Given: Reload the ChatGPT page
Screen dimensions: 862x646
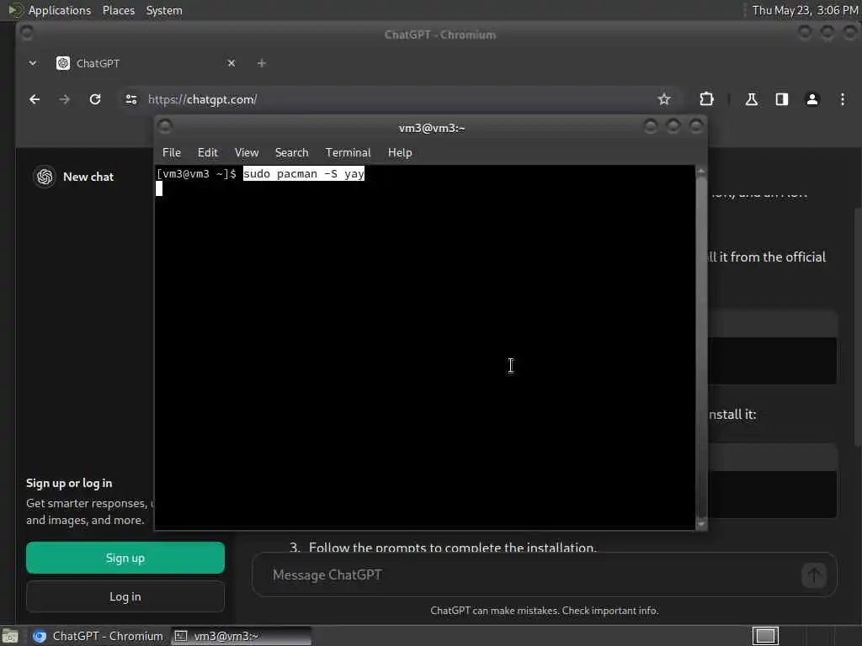Looking at the screenshot, I should tap(95, 99).
